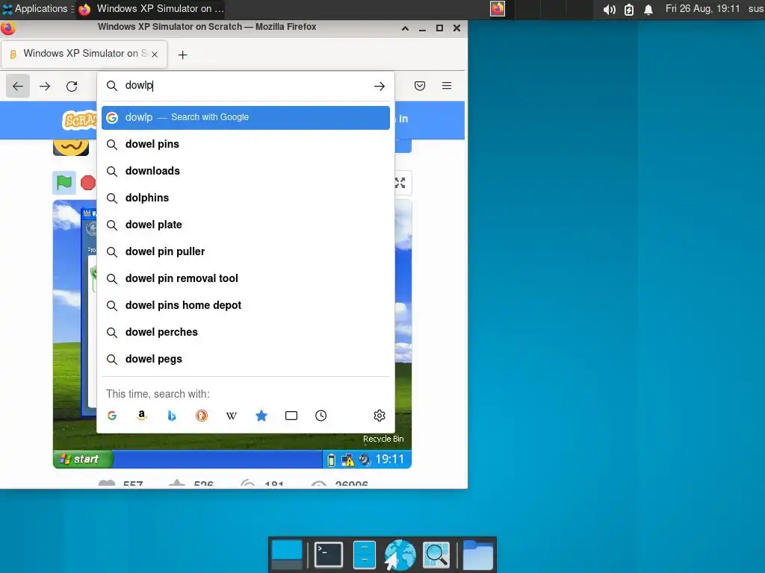The image size is (765, 573).
Task: Search this time with Amazon icon
Action: tap(142, 416)
